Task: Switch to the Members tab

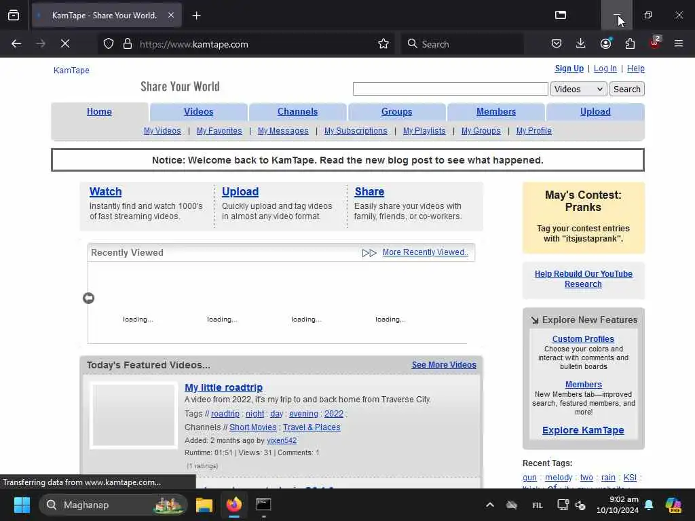Action: coord(496,112)
